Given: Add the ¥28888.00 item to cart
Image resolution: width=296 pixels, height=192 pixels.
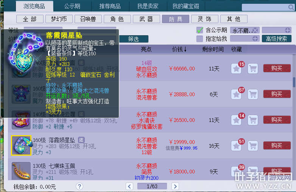Looking at the screenshot, I should (253, 94).
